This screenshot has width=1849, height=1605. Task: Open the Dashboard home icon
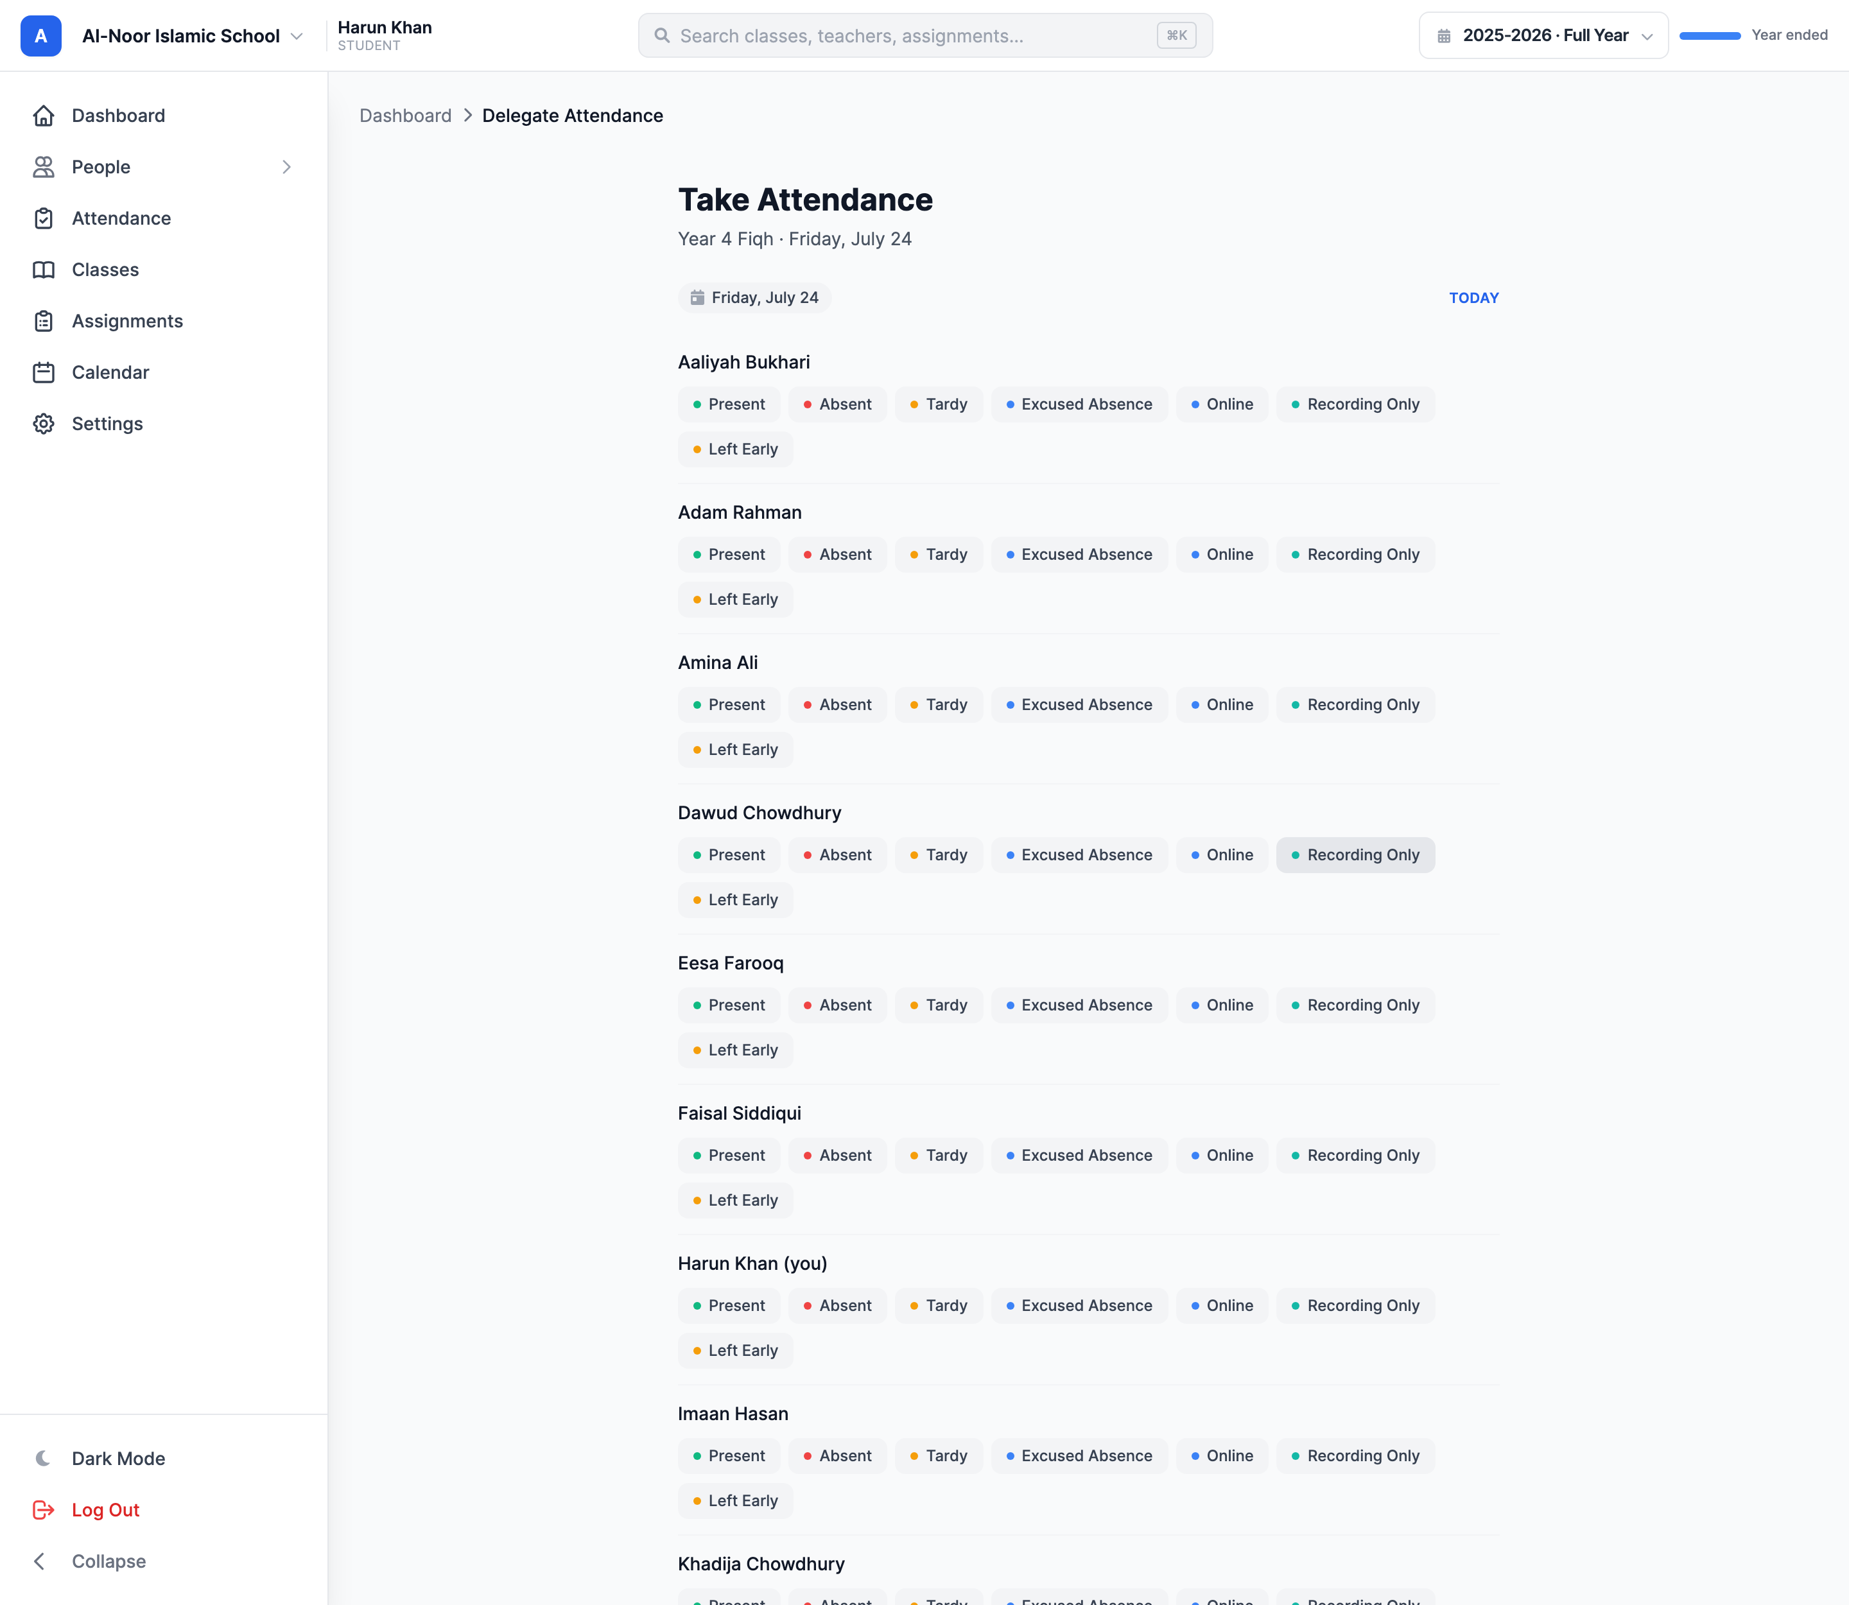[44, 116]
